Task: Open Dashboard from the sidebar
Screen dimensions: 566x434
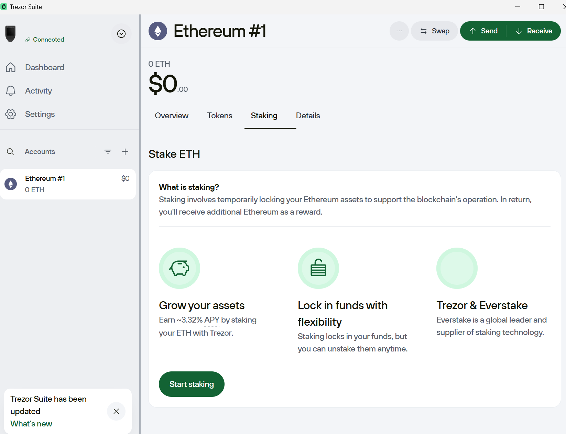Action: click(35, 67)
